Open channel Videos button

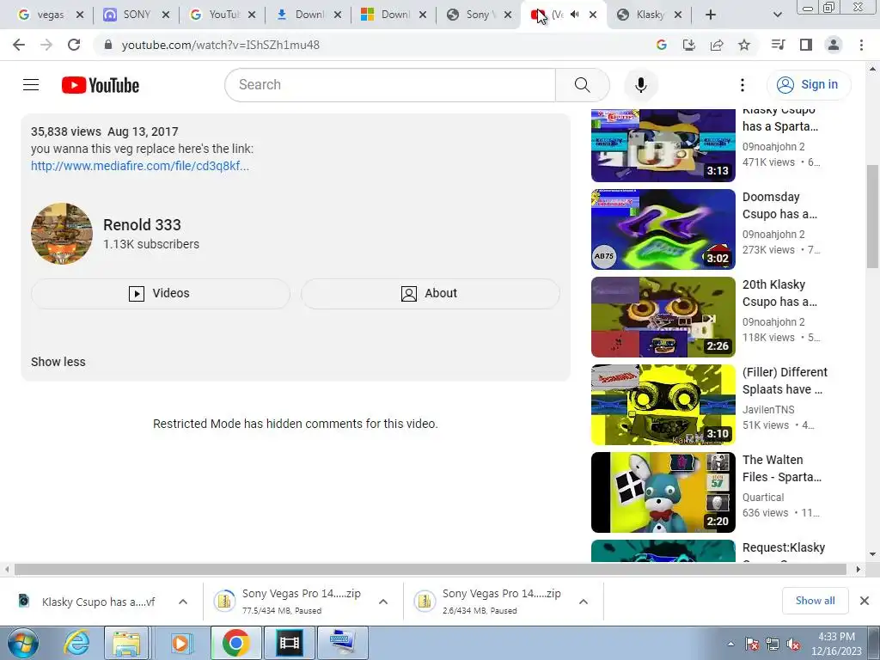pos(161,294)
